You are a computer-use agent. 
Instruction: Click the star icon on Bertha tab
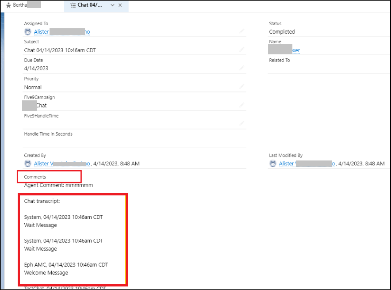tap(8, 5)
